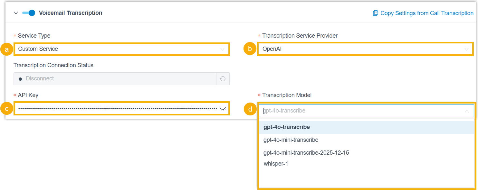The image size is (478, 190).
Task: Click the Transcription Connection Status label
Action: (x=53, y=65)
